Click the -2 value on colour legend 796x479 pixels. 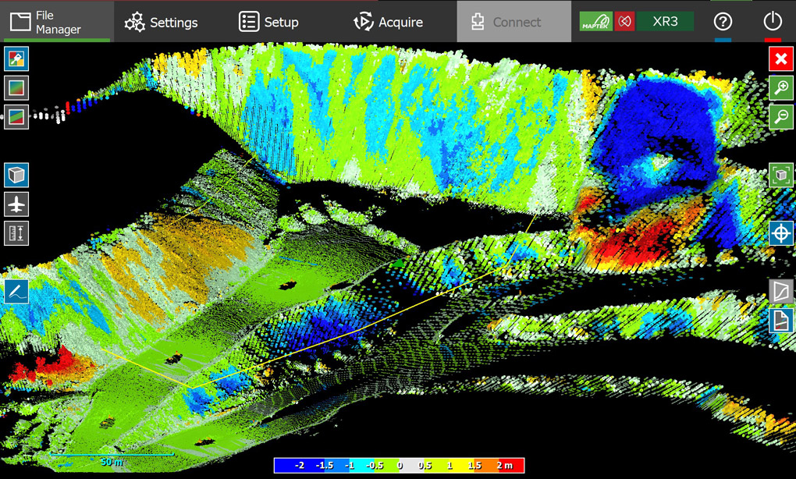pyautogui.click(x=299, y=465)
